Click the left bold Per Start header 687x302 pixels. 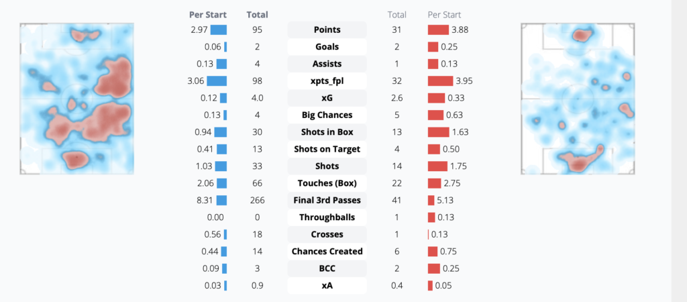[x=208, y=14]
